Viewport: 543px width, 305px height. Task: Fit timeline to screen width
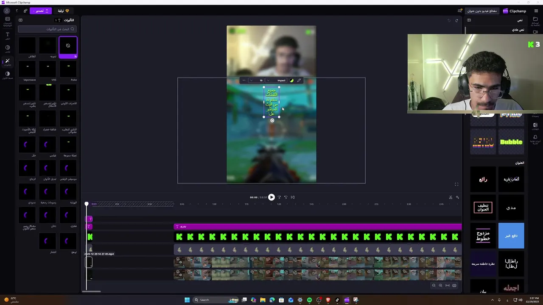click(x=447, y=286)
